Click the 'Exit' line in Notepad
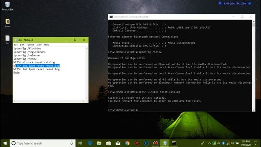The height and width of the screenshot is (147, 261). coord(16,73)
